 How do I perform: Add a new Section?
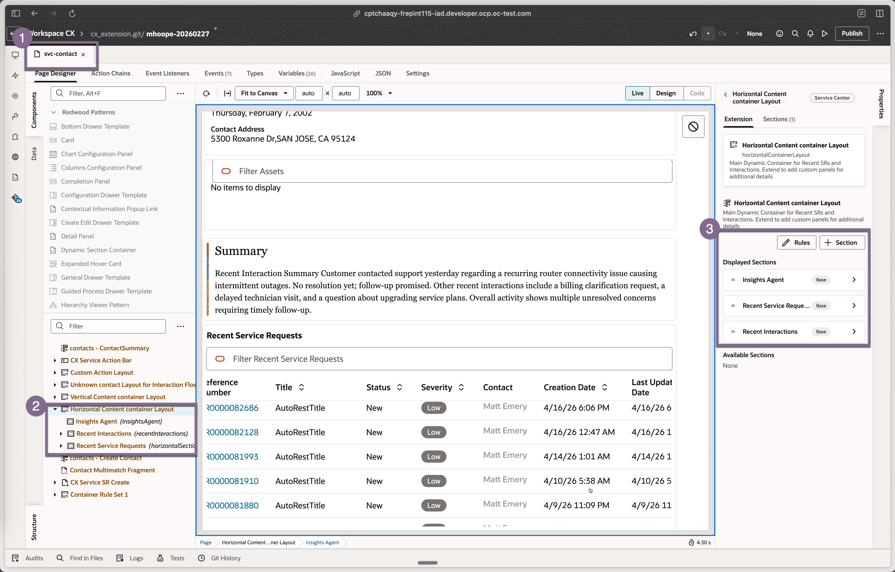pyautogui.click(x=842, y=243)
